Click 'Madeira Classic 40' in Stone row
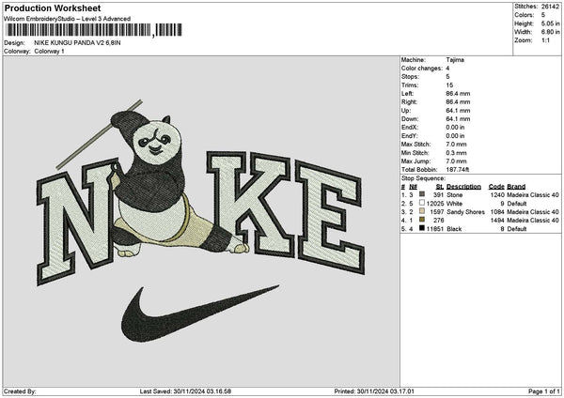564x398 pixels. tap(533, 195)
